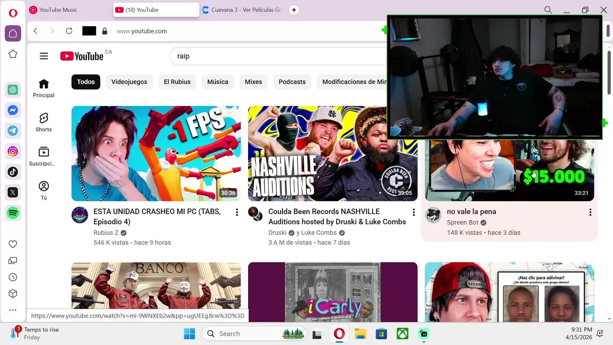Open a new tab with the plus button
Screen dimensions: 613x345
(294, 10)
